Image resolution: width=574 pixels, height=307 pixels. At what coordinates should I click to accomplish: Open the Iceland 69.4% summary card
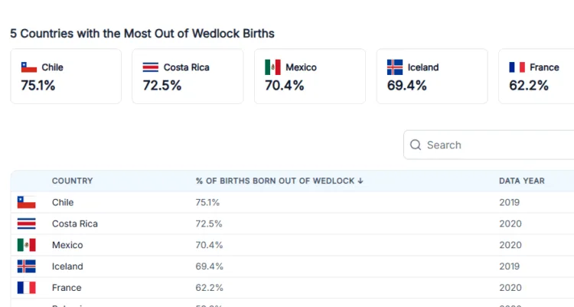coord(432,77)
